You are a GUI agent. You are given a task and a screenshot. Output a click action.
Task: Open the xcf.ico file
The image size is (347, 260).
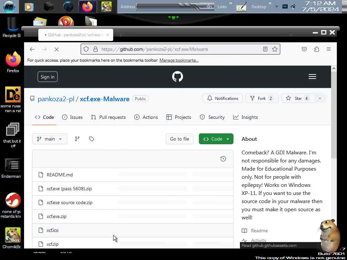[x=53, y=230]
